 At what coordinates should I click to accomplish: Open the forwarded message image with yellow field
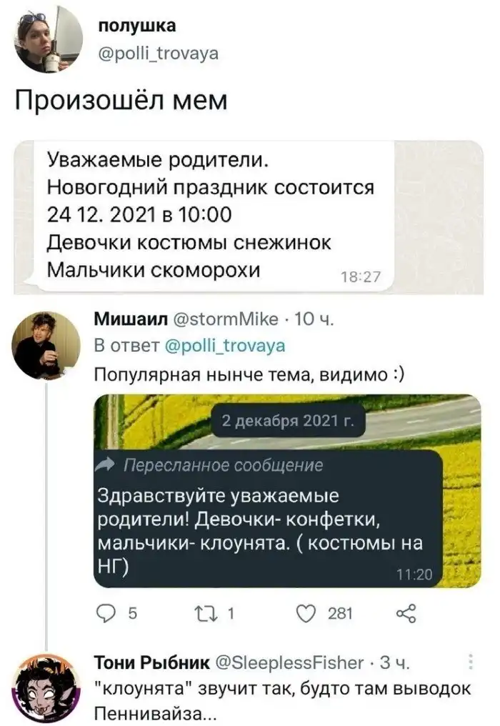coord(287,490)
